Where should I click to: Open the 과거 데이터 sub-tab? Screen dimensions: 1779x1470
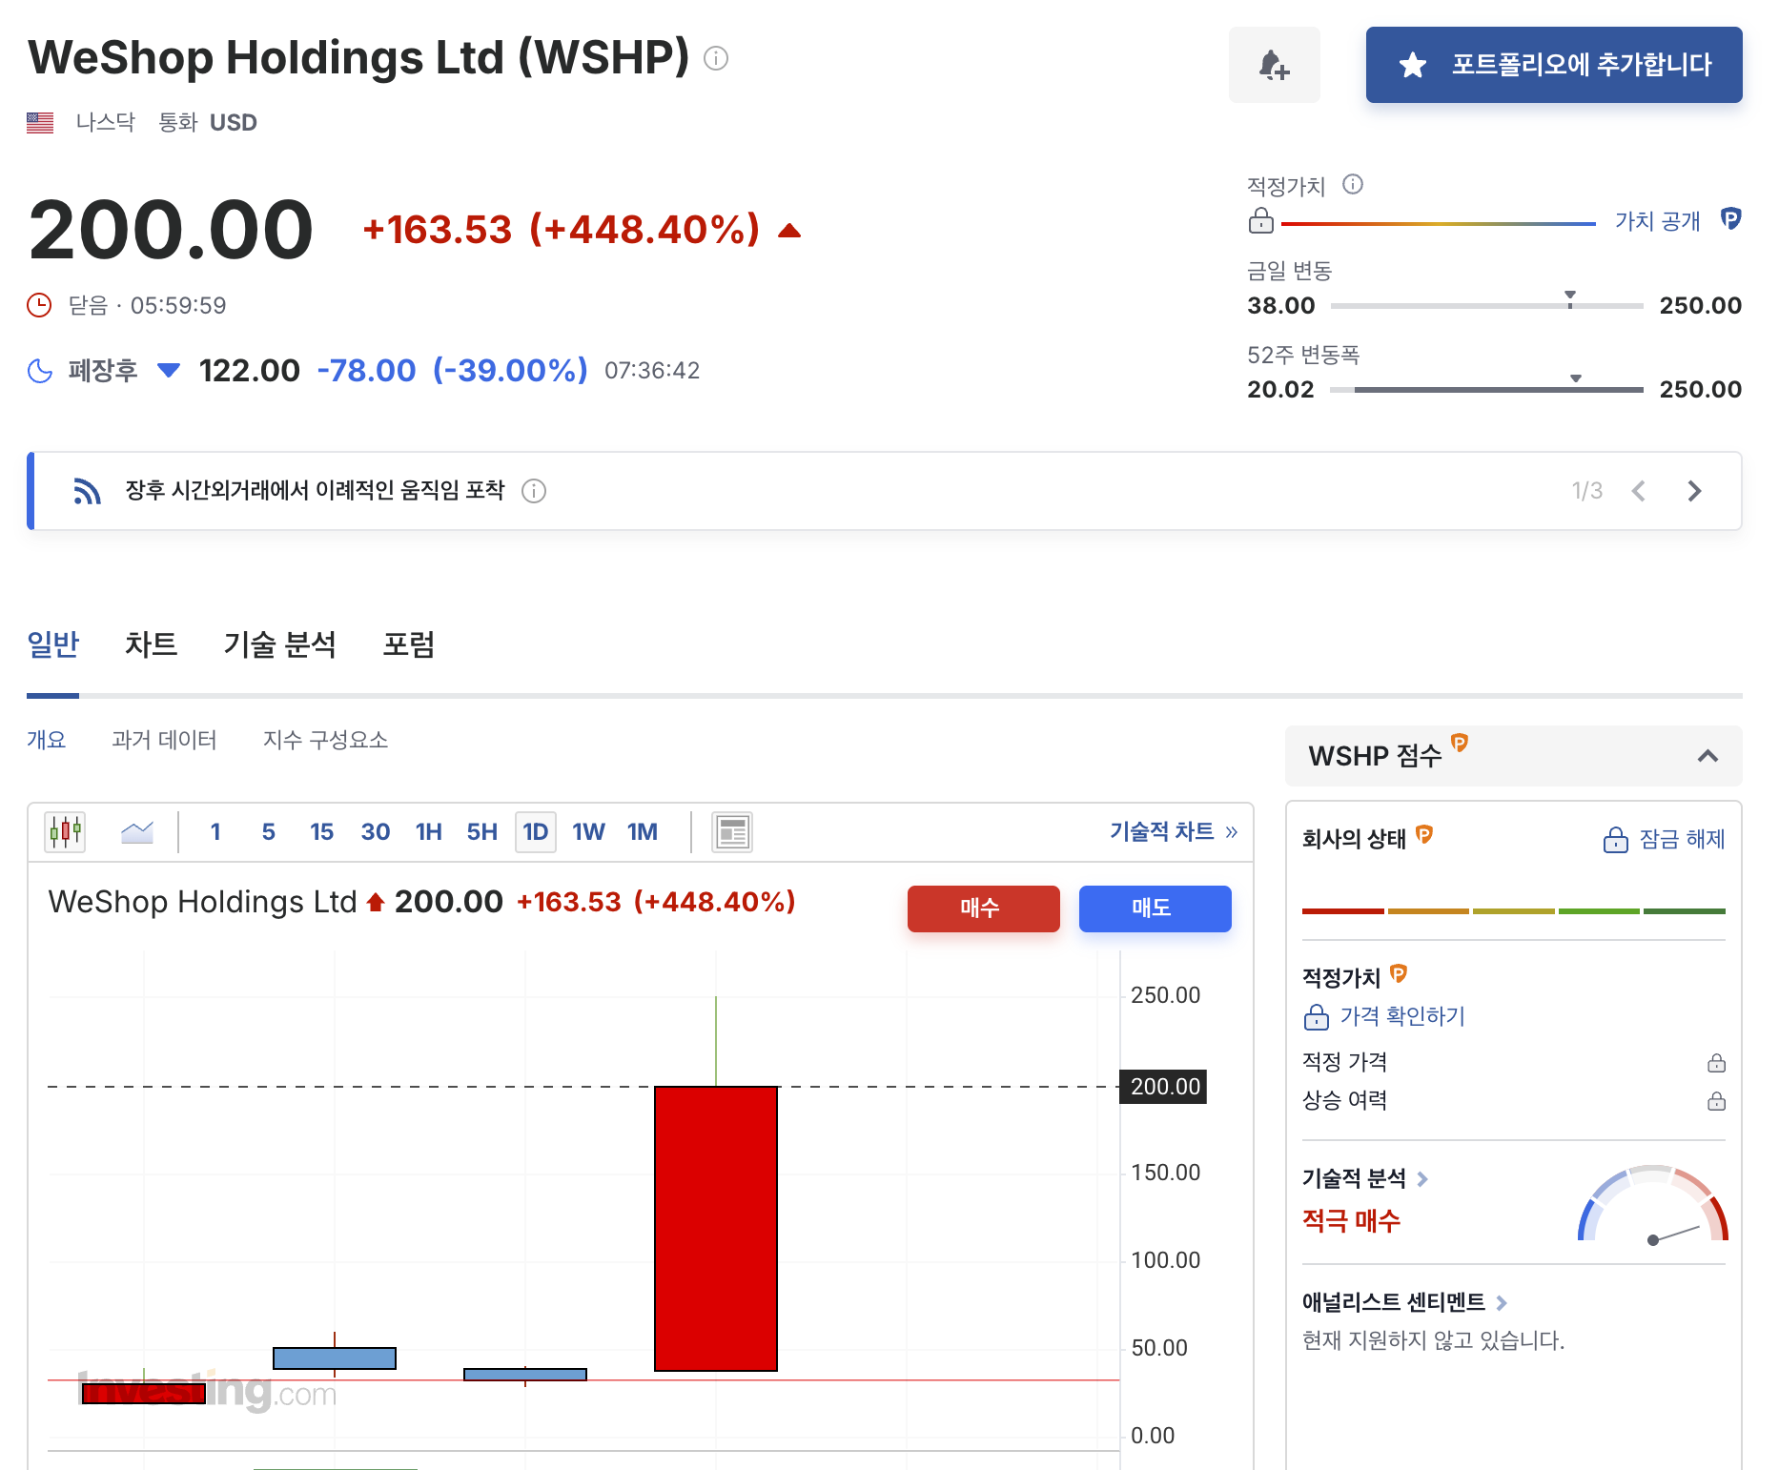[x=164, y=740]
